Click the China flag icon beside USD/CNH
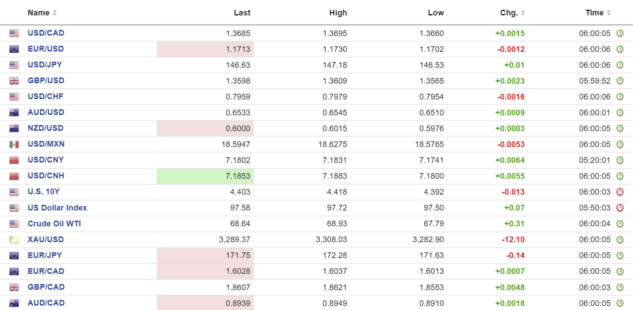This screenshot has height=310, width=633. pos(14,176)
